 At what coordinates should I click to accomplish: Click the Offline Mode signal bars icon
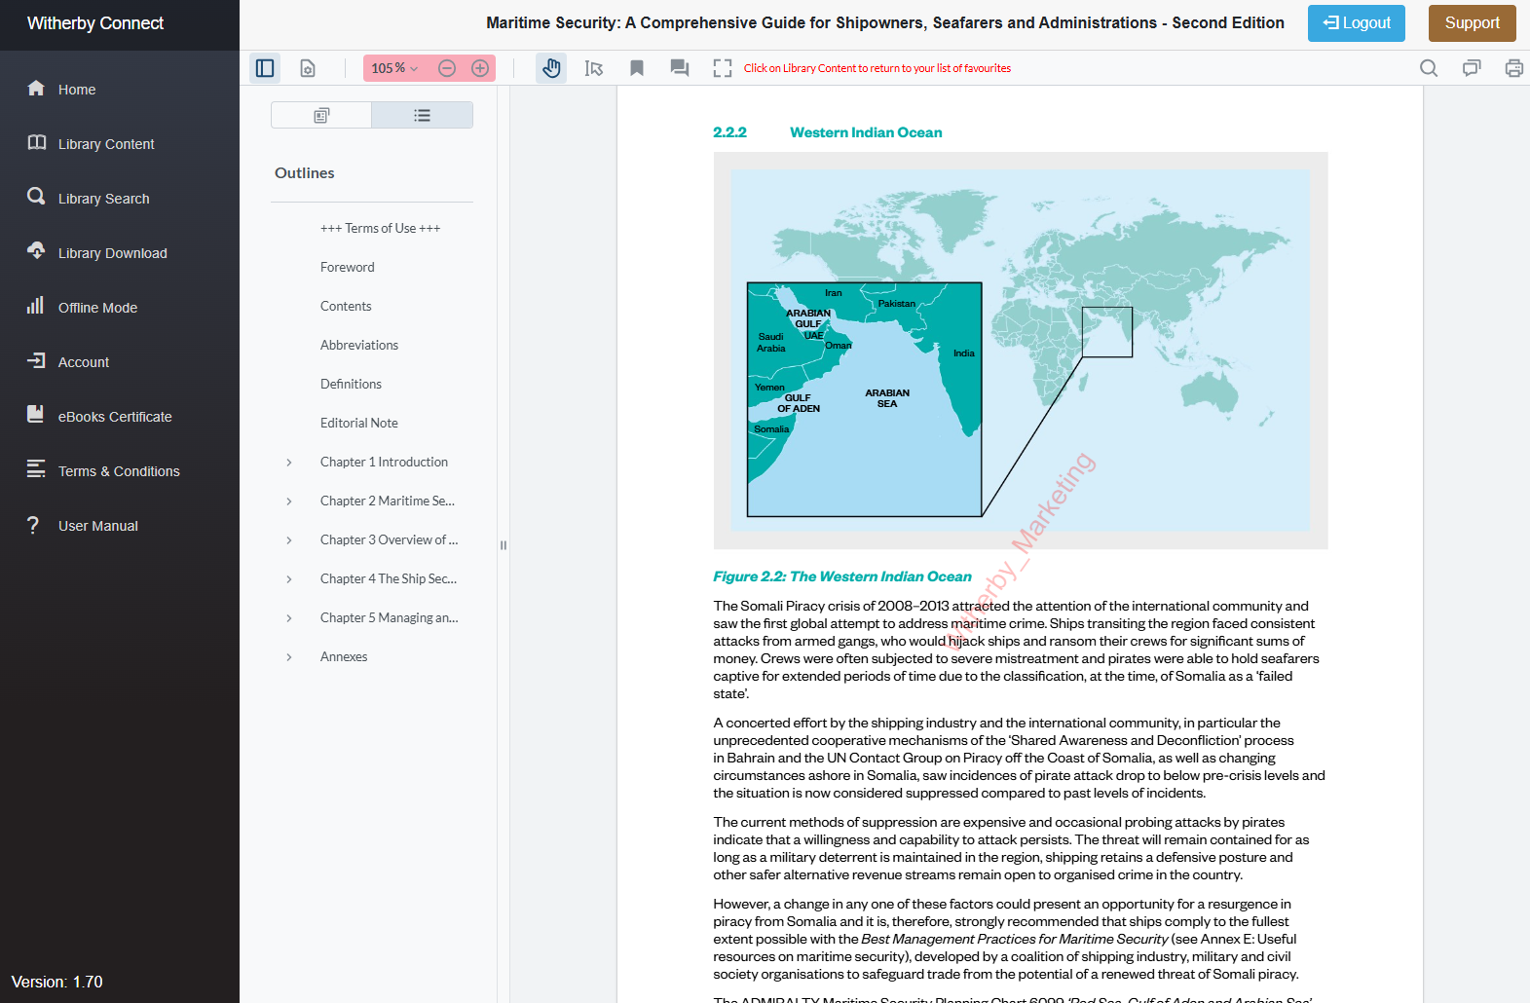tap(36, 305)
